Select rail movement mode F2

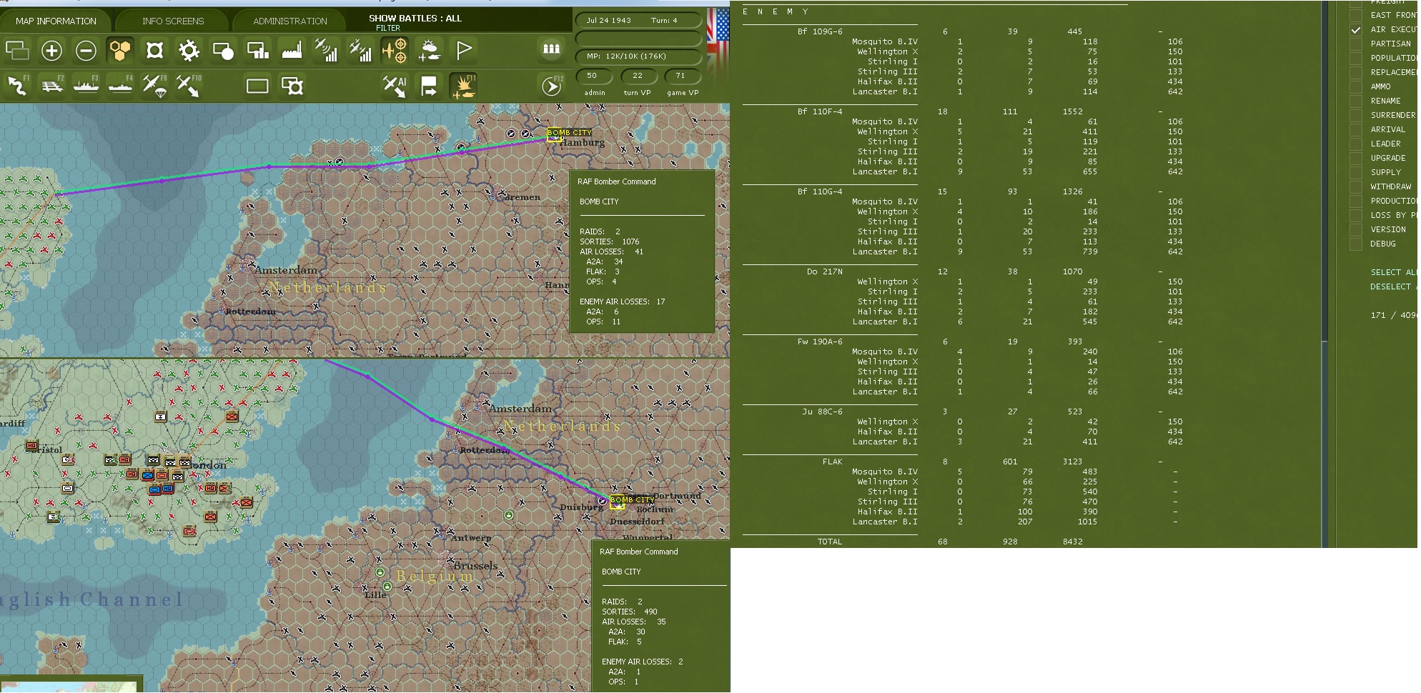[x=51, y=86]
